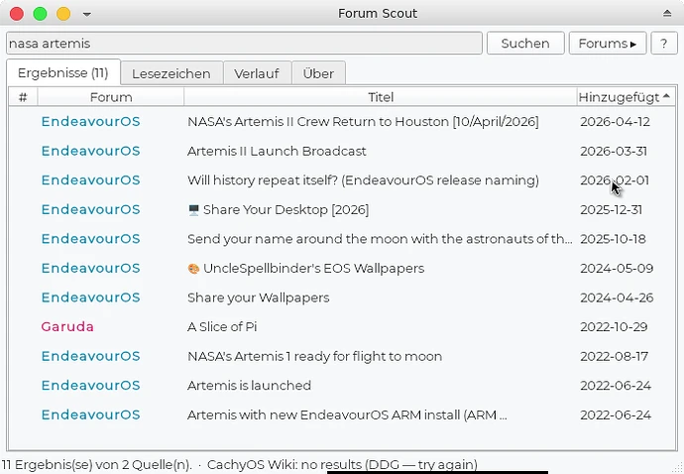Open the title bar dropdown arrow menu
Screen dimensions: 684x474
point(87,15)
